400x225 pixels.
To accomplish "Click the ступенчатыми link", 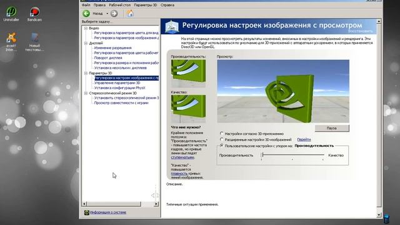I will coord(182,157).
